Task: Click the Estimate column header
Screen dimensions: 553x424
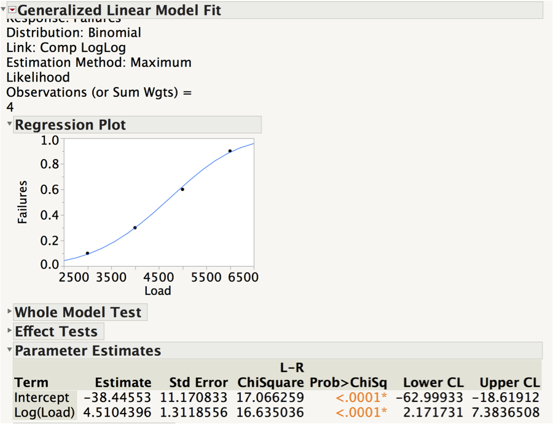Action: click(x=123, y=382)
